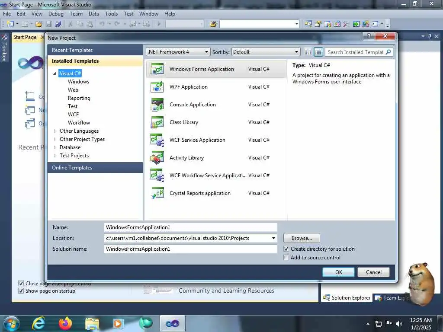Select Activity Library template icon

(157, 158)
